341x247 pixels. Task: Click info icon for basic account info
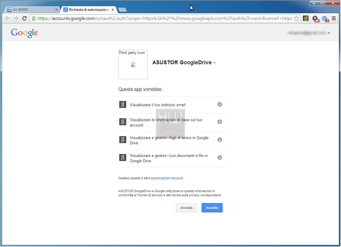220,122
